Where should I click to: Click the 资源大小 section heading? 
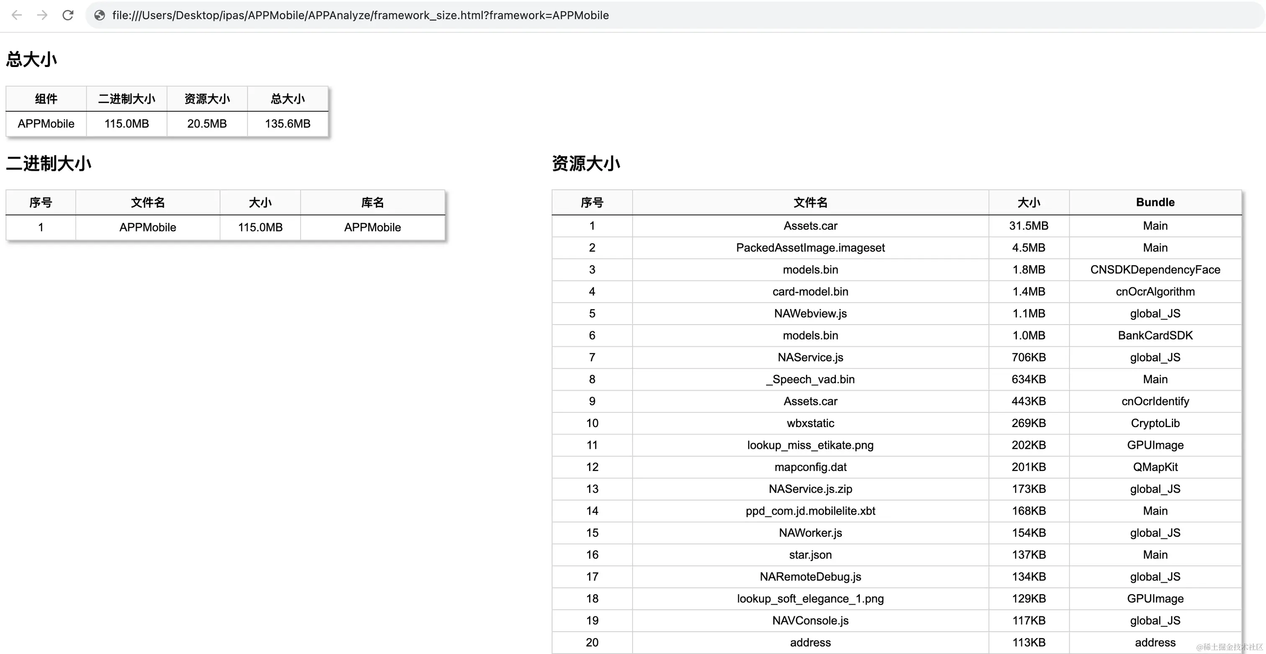(x=586, y=164)
